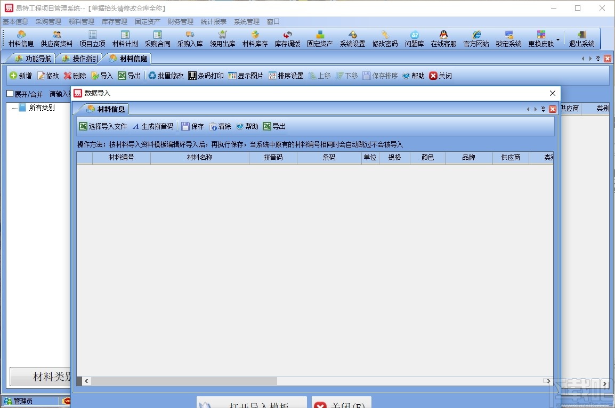This screenshot has width=615, height=408.
Task: Click 条码打印 in the material toolbar
Action: tap(206, 76)
